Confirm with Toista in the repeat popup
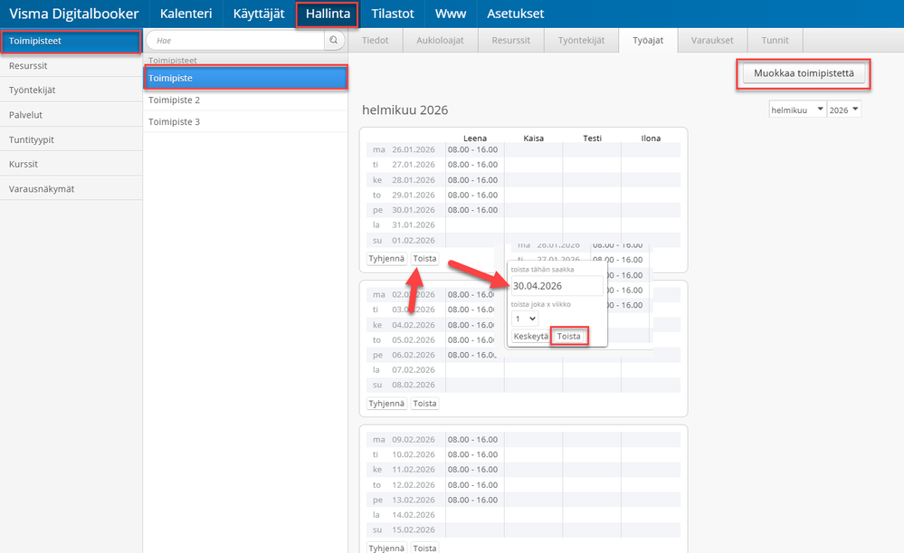The height and width of the screenshot is (553, 904). [x=568, y=336]
